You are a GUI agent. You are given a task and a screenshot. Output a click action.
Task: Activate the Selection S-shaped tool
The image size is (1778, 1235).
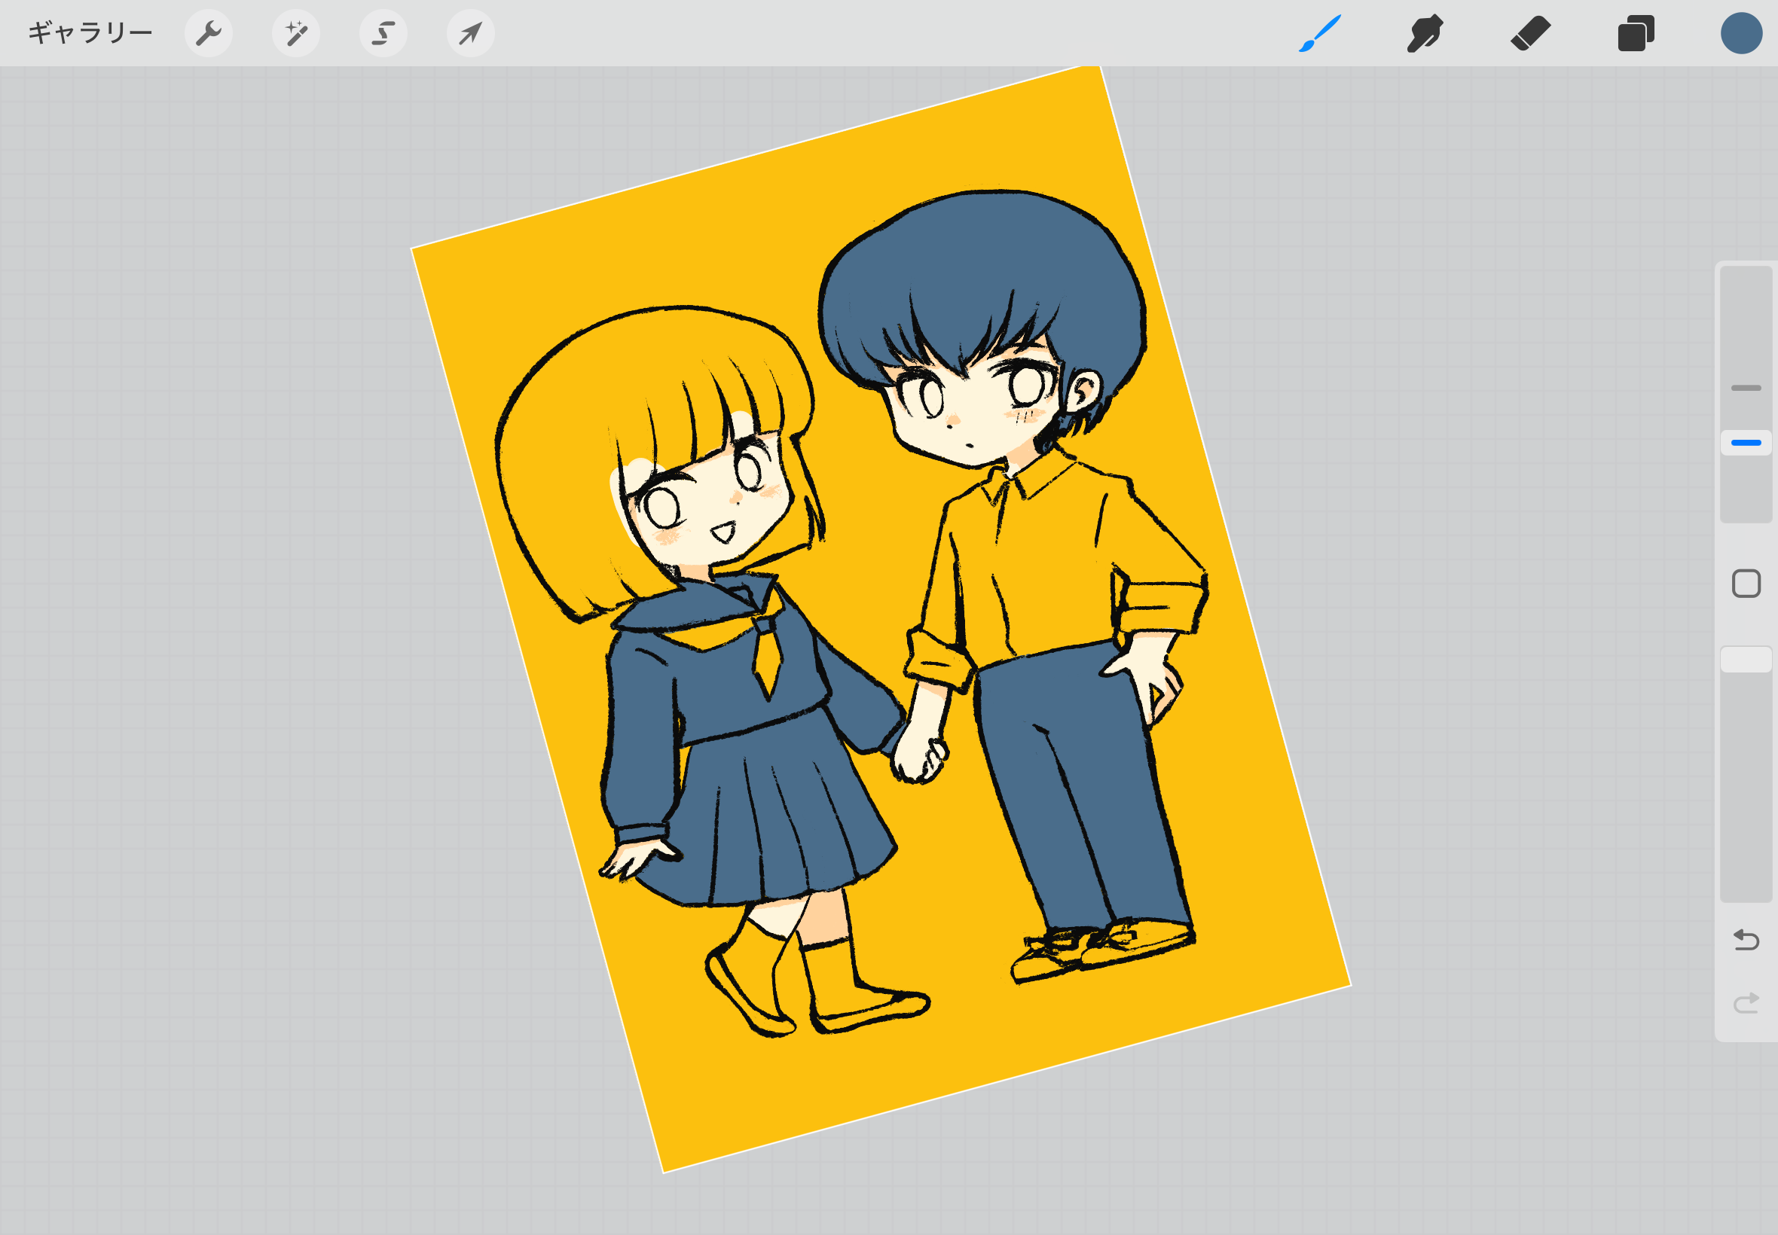[x=383, y=33]
